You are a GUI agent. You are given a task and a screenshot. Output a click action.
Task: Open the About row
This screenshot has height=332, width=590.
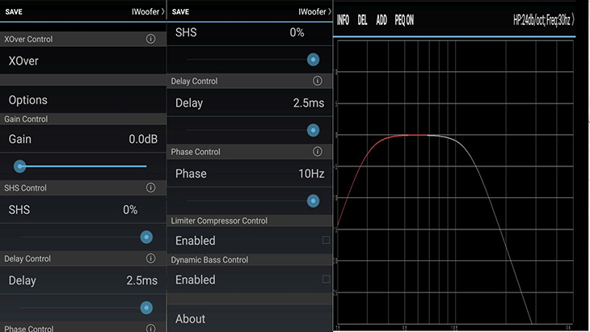[x=250, y=318]
